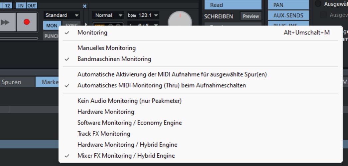Toggle the SYNC button
The width and height of the screenshot is (348, 166).
[71, 24]
